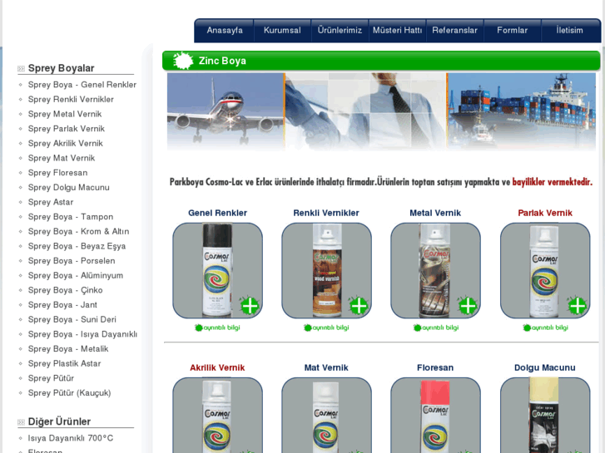The image size is (605, 453).
Task: Open the Parlak Vernik product title
Action: [x=545, y=213]
